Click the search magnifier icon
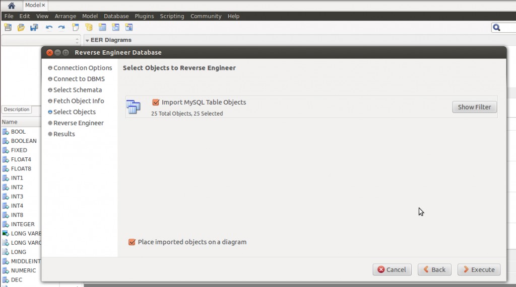 click(496, 28)
